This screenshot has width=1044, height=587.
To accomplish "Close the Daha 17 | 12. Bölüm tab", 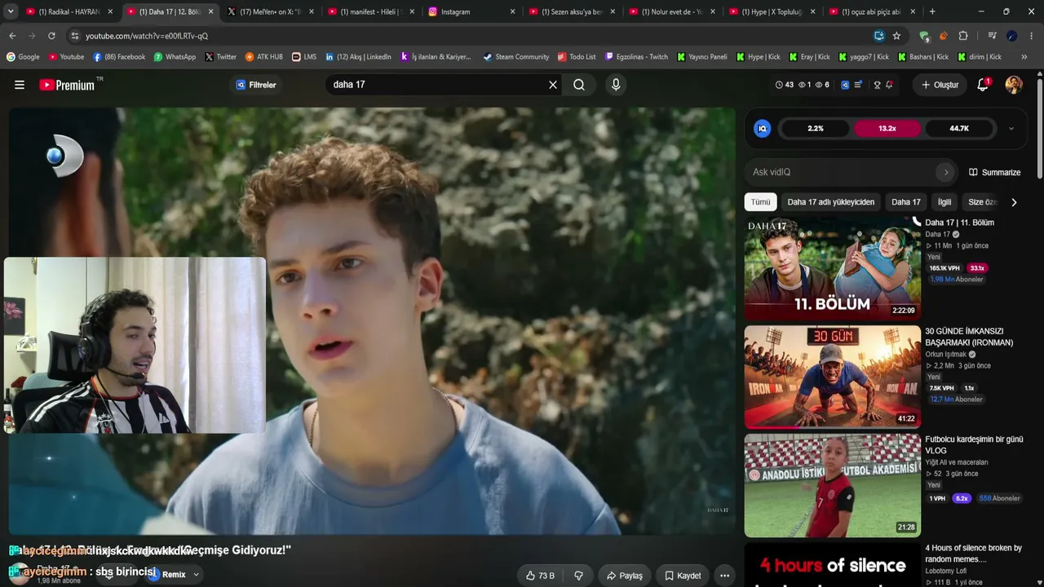I will coord(210,11).
